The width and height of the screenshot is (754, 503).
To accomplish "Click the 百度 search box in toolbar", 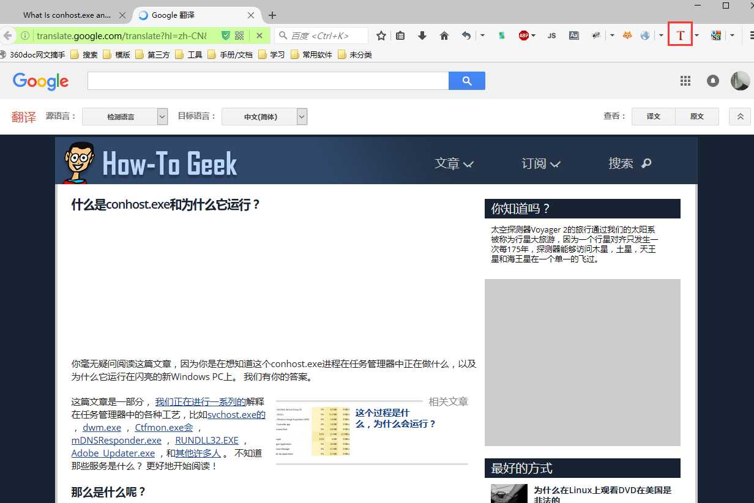I will 321,35.
